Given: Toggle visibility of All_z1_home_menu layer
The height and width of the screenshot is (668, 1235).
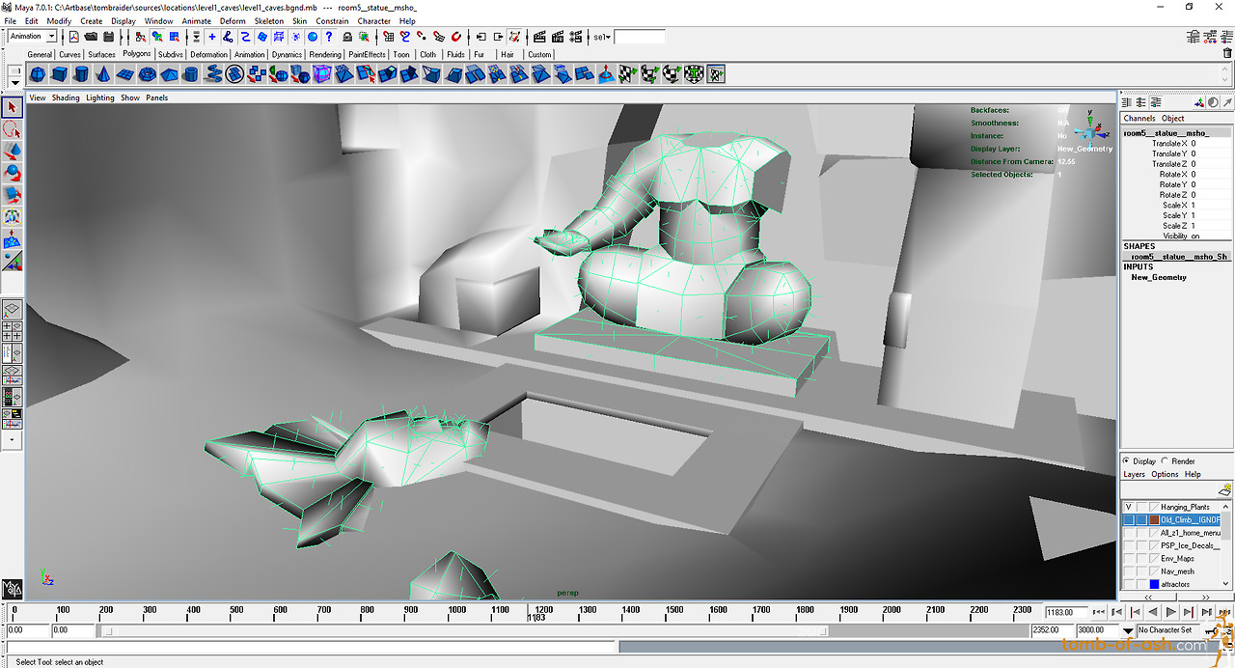Looking at the screenshot, I should point(1128,533).
